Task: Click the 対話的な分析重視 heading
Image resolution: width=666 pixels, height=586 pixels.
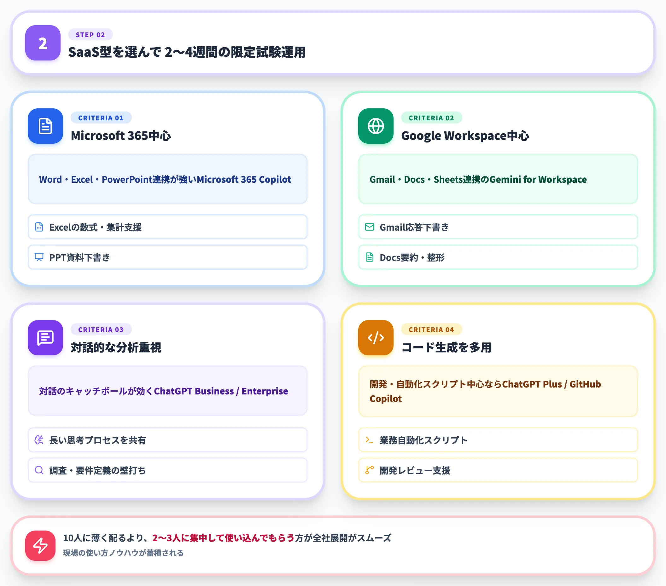Action: point(116,348)
